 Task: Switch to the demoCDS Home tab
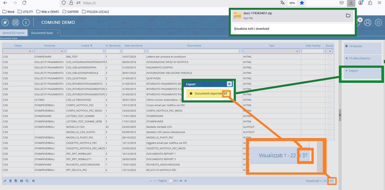(14, 33)
